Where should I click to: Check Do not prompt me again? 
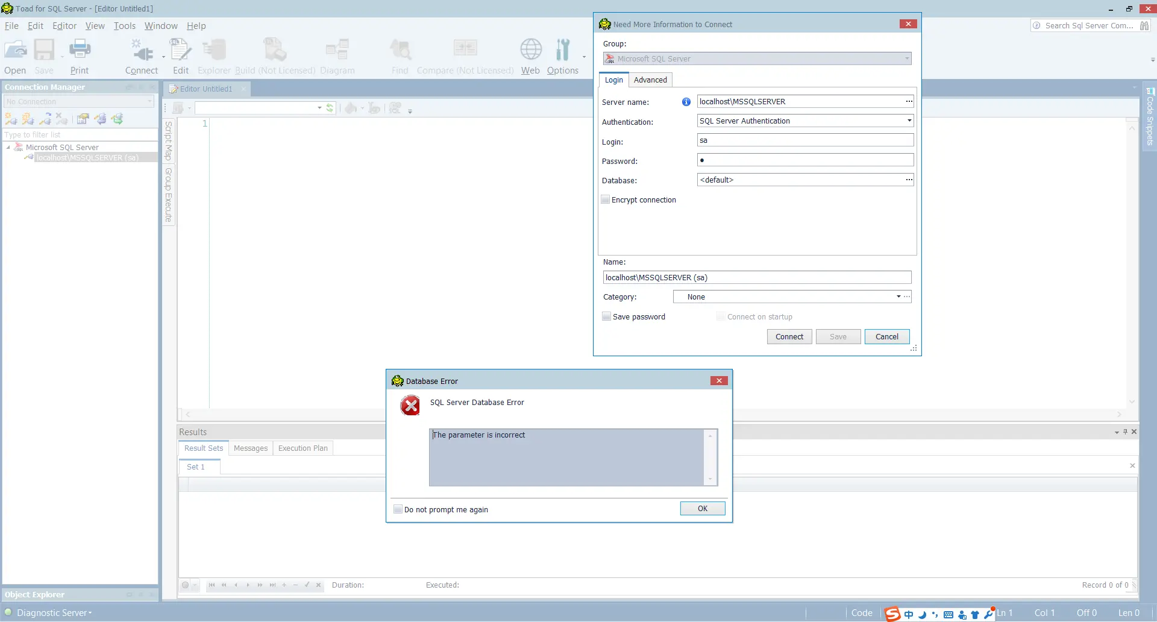[x=398, y=509]
